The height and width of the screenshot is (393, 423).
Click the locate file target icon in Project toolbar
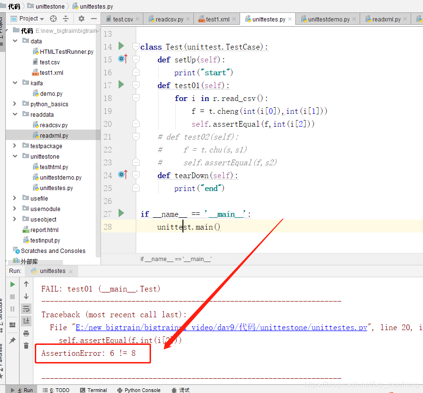(53, 19)
